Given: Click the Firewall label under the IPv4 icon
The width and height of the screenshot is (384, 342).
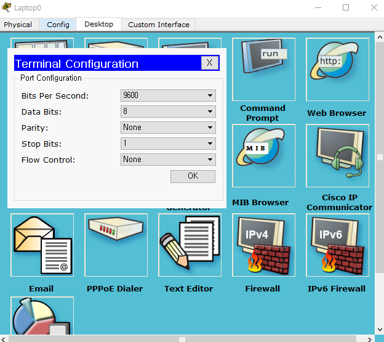Looking at the screenshot, I should pyautogui.click(x=263, y=288).
